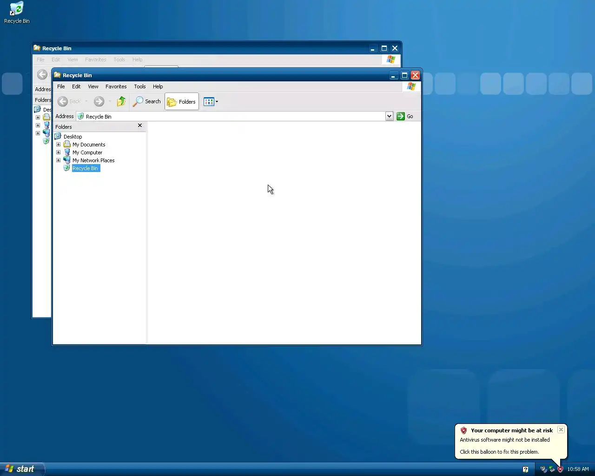Open the View menu in front window
Image resolution: width=595 pixels, height=476 pixels.
[x=93, y=86]
